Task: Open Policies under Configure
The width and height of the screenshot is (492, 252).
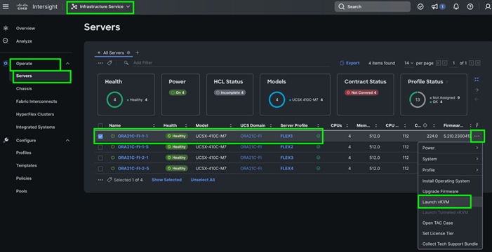Action: 24,178
